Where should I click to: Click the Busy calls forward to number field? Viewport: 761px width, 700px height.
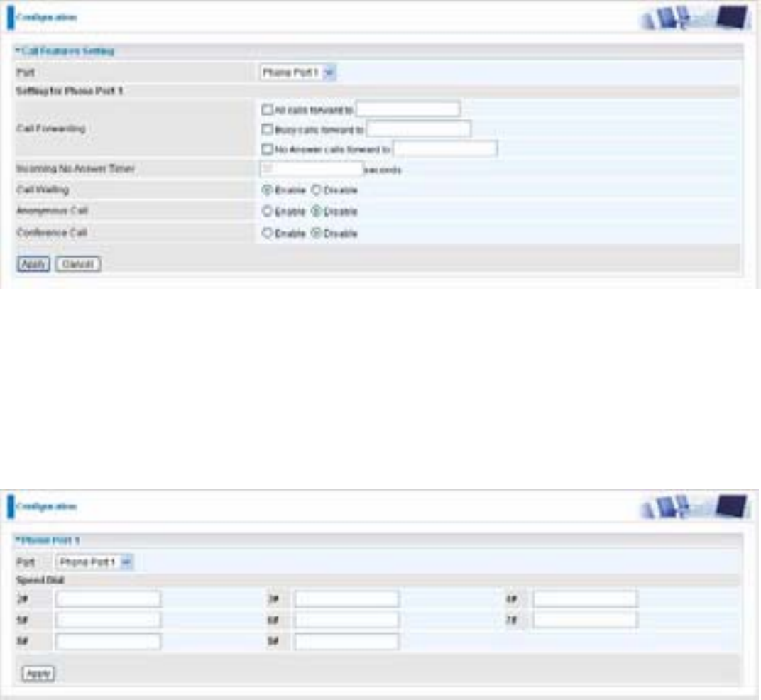coord(419,129)
